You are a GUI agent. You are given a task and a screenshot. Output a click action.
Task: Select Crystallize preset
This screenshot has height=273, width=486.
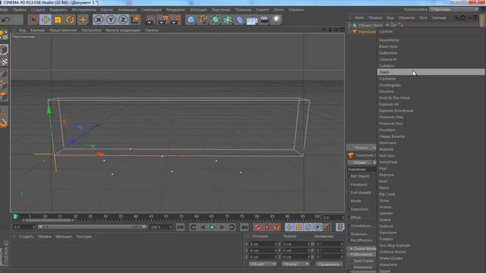pyautogui.click(x=387, y=79)
